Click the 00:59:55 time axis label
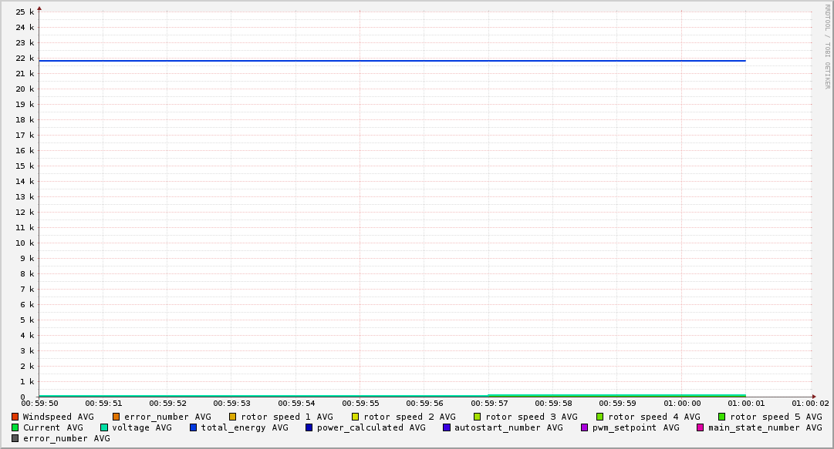The image size is (834, 449). pyautogui.click(x=360, y=403)
